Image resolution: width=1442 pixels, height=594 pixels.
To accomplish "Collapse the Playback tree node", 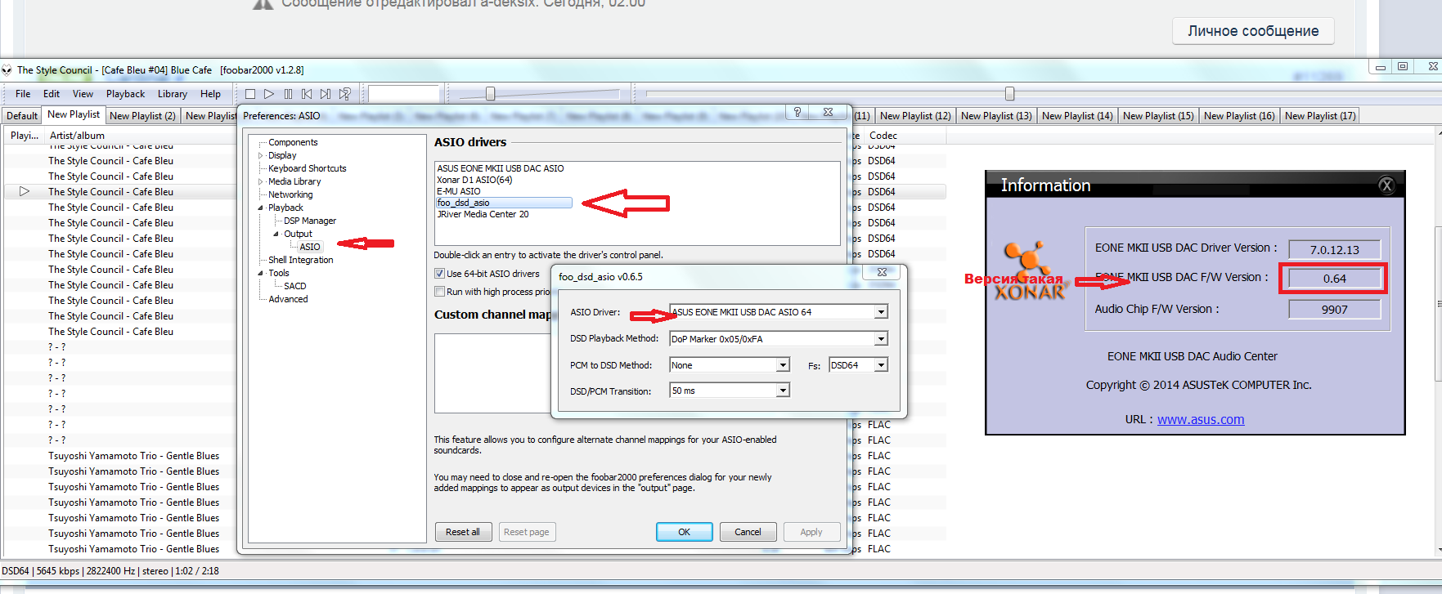I will [261, 208].
